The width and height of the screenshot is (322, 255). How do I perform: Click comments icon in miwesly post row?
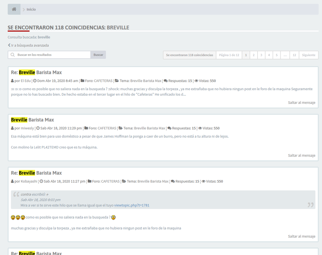[x=169, y=128]
